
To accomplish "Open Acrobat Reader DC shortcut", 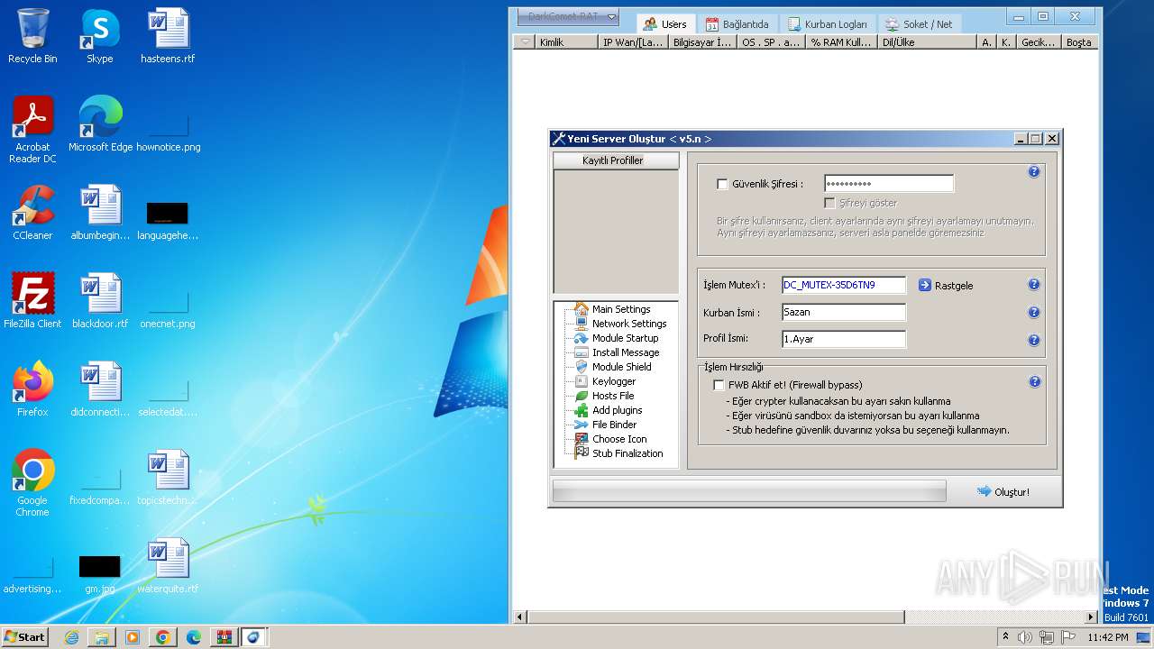I will point(32,130).
